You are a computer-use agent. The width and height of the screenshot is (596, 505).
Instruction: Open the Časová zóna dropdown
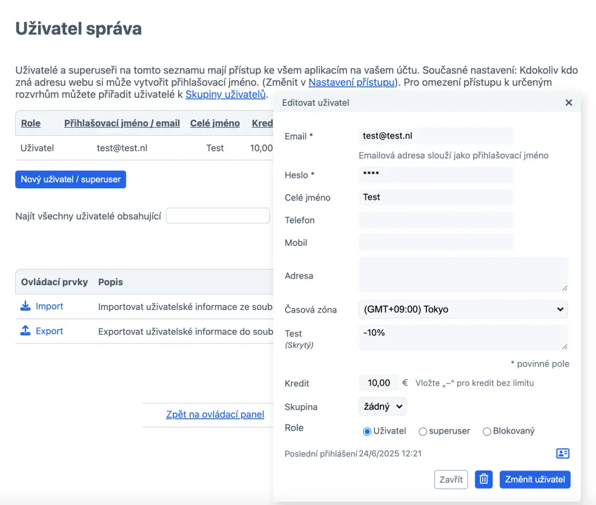(x=463, y=309)
